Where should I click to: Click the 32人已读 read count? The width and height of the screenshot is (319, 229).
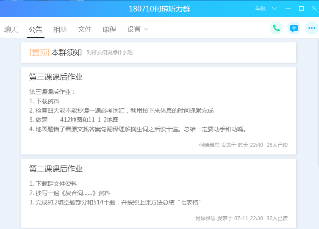(277, 218)
